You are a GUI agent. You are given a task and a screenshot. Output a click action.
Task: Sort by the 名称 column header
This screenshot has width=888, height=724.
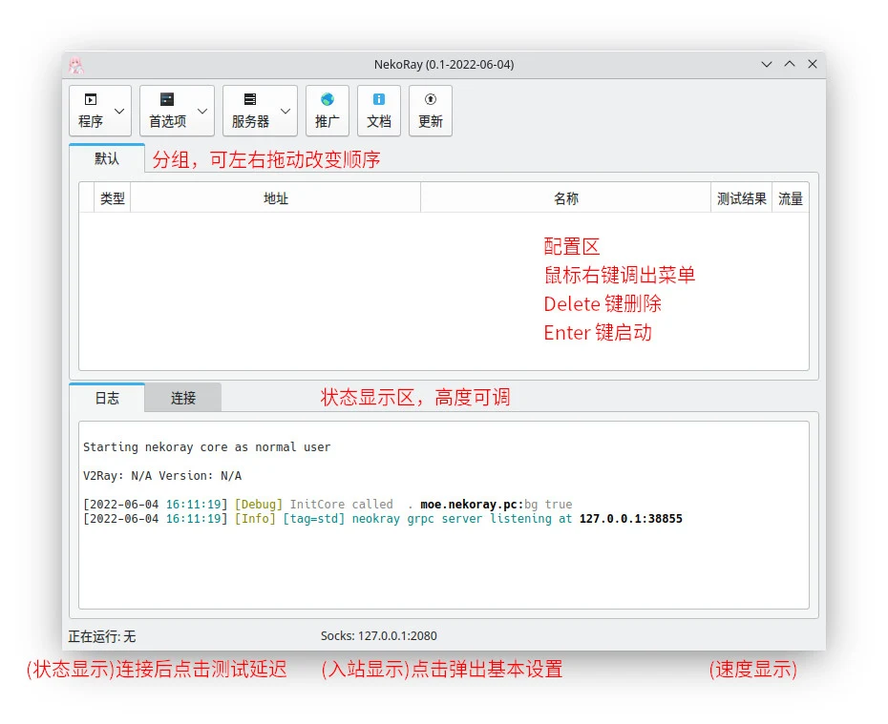(x=566, y=198)
